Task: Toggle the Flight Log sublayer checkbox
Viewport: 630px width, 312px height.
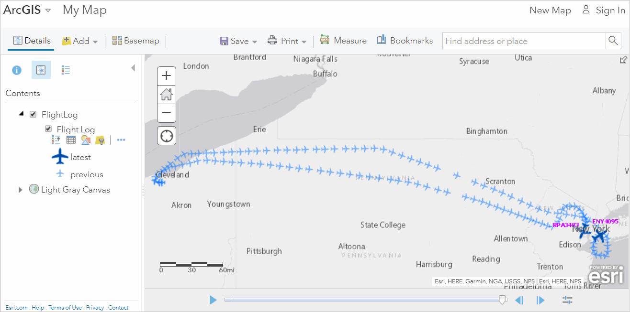Action: coord(48,129)
